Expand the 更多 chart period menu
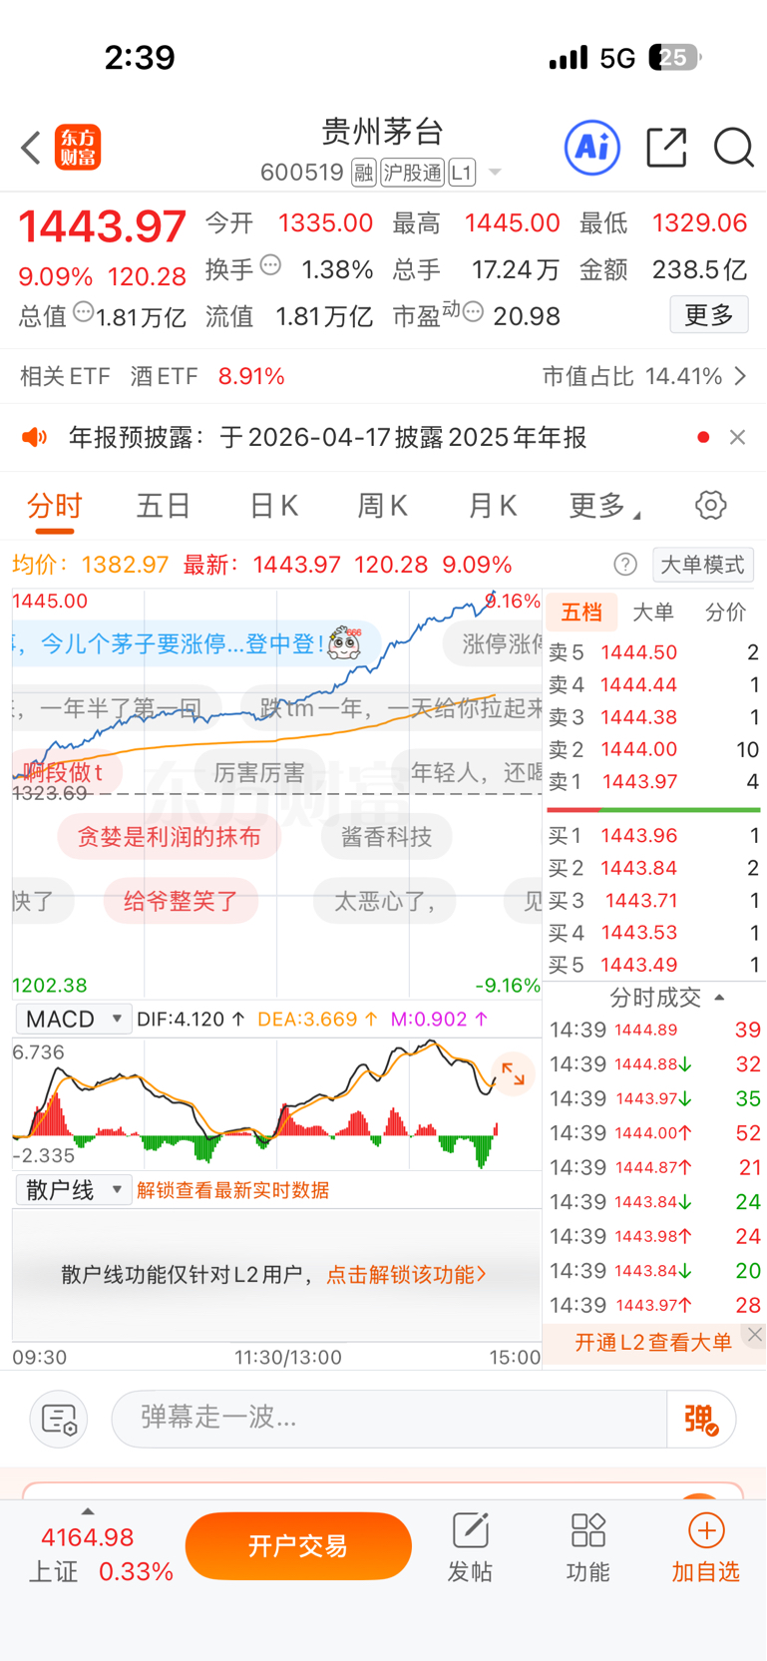This screenshot has width=767, height=1661. [x=604, y=506]
